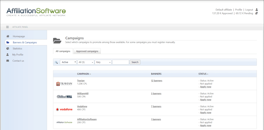Viewport: 264px width, 130px height.
Task: Click the Travian campaign logo
Action: coord(64,84)
